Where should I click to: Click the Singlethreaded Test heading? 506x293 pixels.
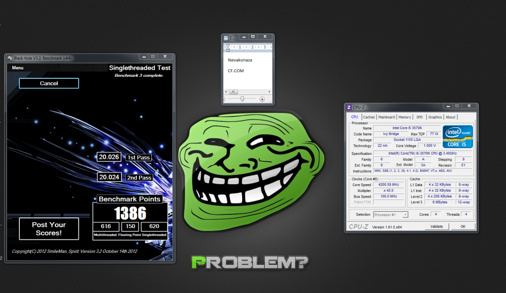139,68
